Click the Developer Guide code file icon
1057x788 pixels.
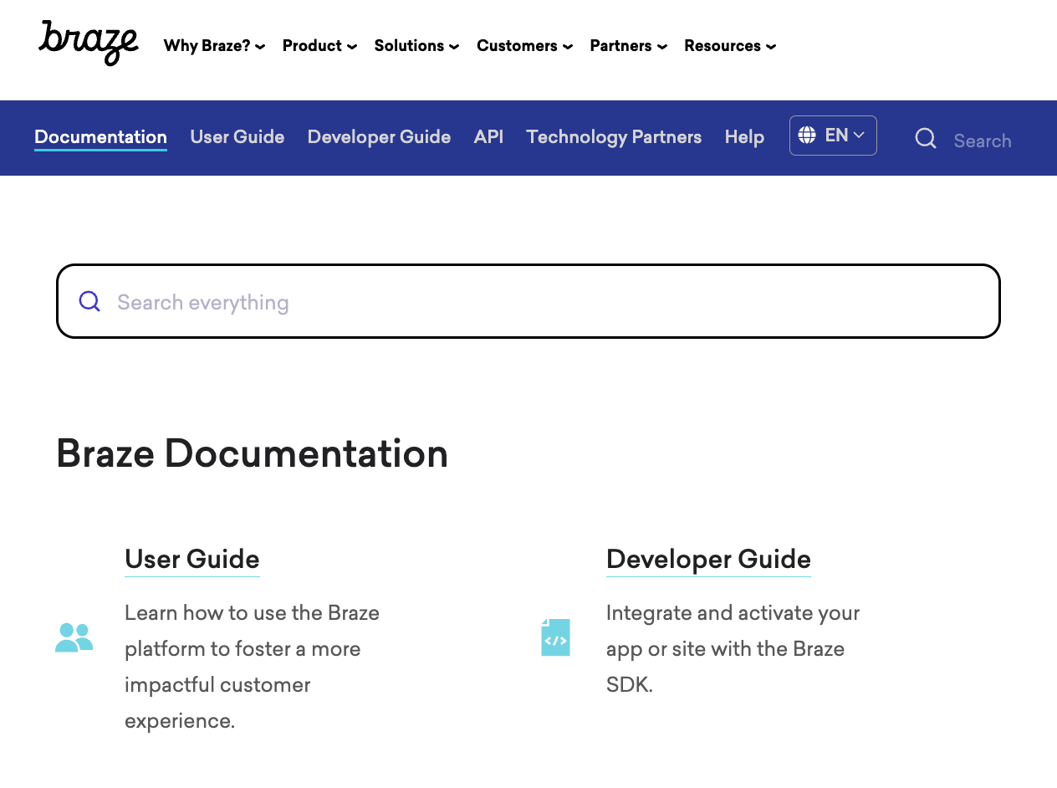(555, 637)
